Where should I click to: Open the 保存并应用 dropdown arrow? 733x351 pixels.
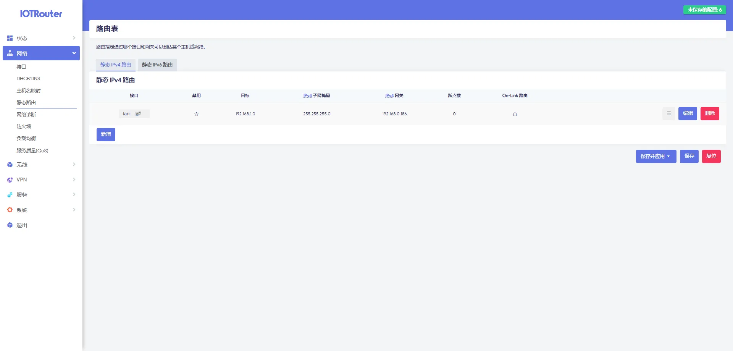pos(668,156)
